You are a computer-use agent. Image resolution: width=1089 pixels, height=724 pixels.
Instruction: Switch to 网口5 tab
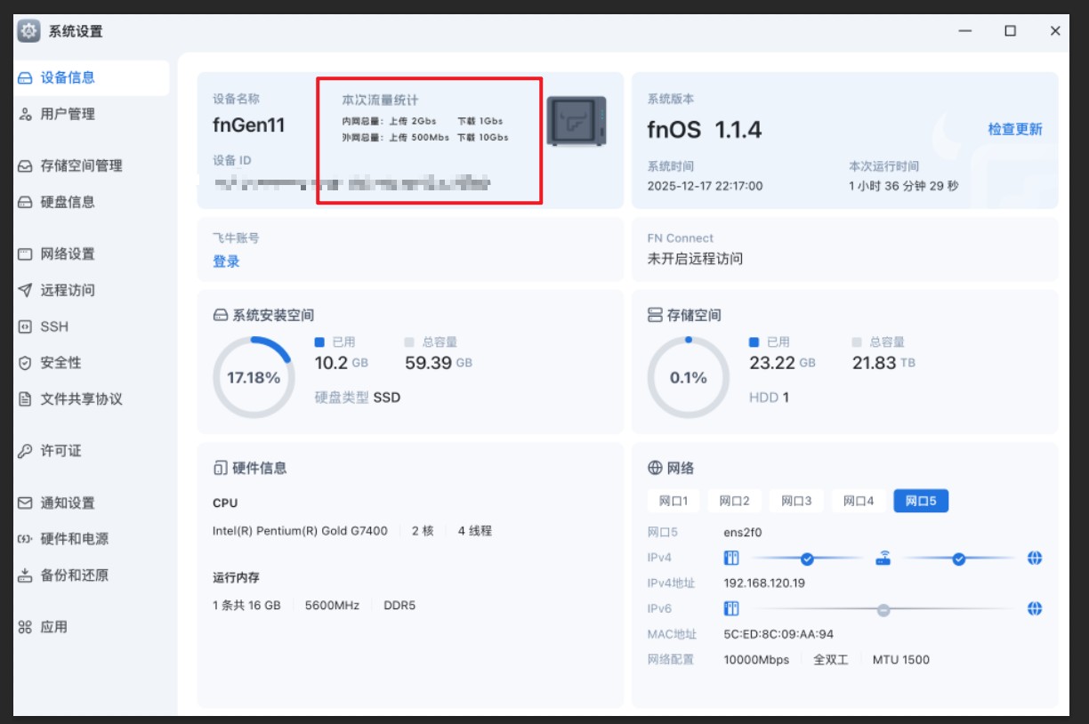(920, 501)
